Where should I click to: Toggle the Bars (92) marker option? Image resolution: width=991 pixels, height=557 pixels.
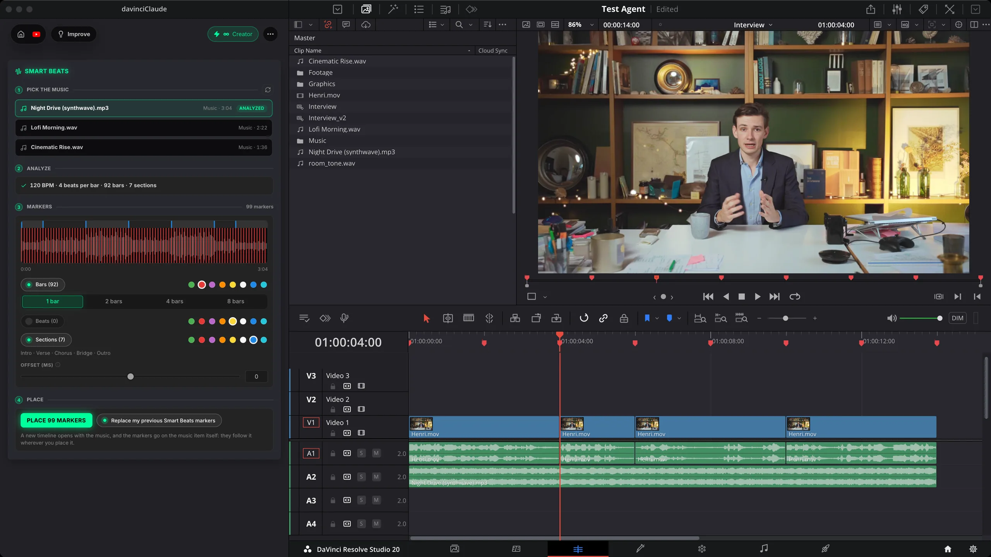[43, 285]
